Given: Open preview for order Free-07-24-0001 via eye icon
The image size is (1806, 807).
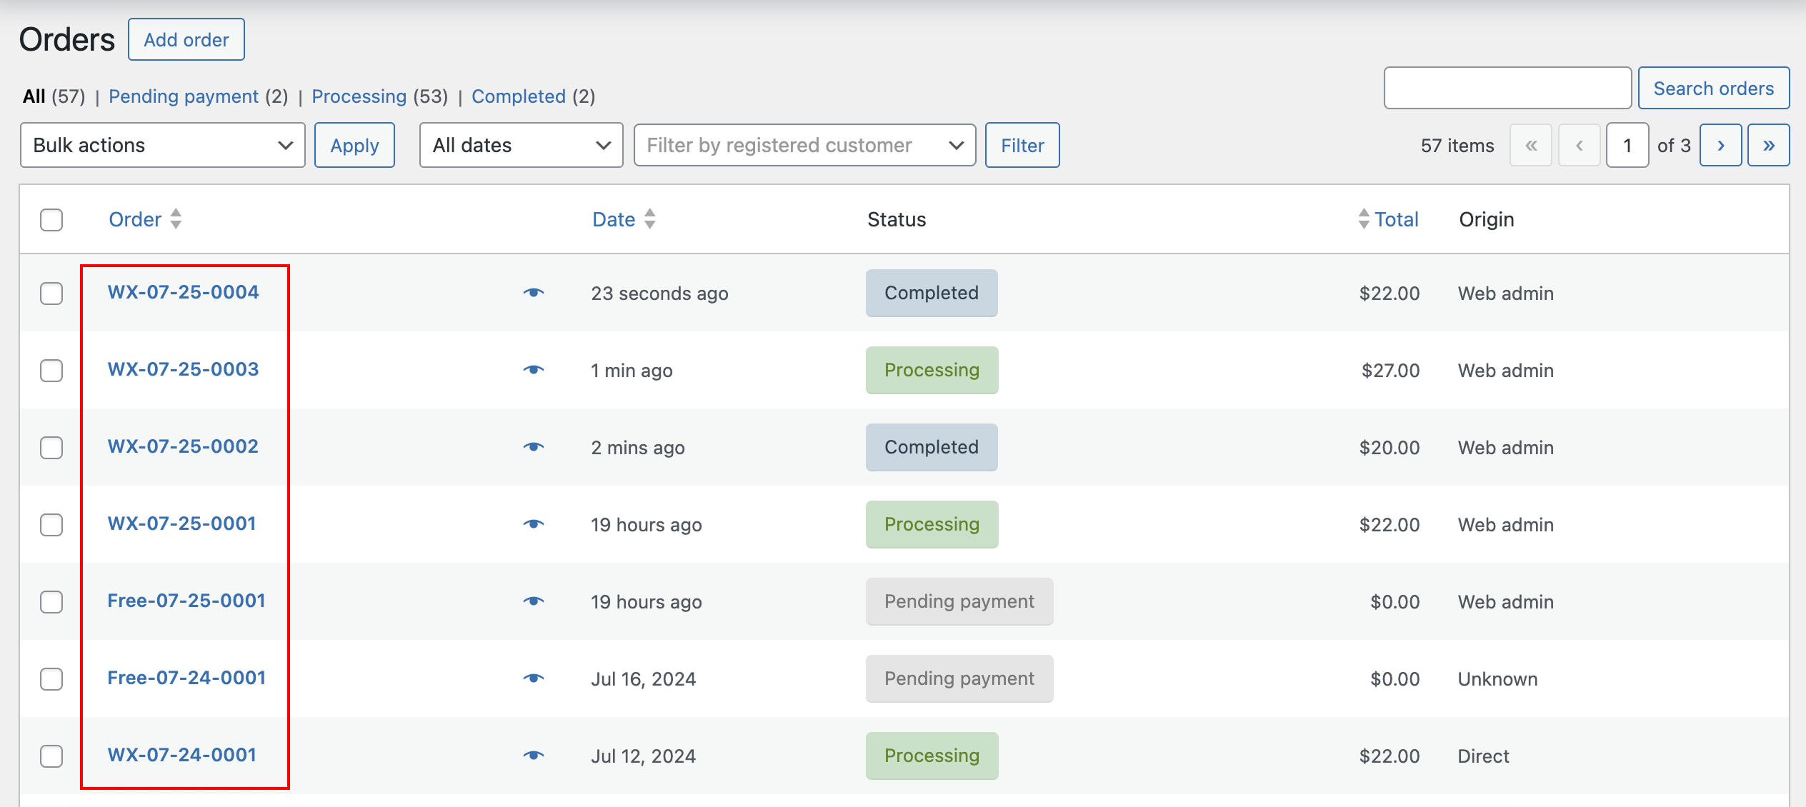Looking at the screenshot, I should tap(534, 678).
